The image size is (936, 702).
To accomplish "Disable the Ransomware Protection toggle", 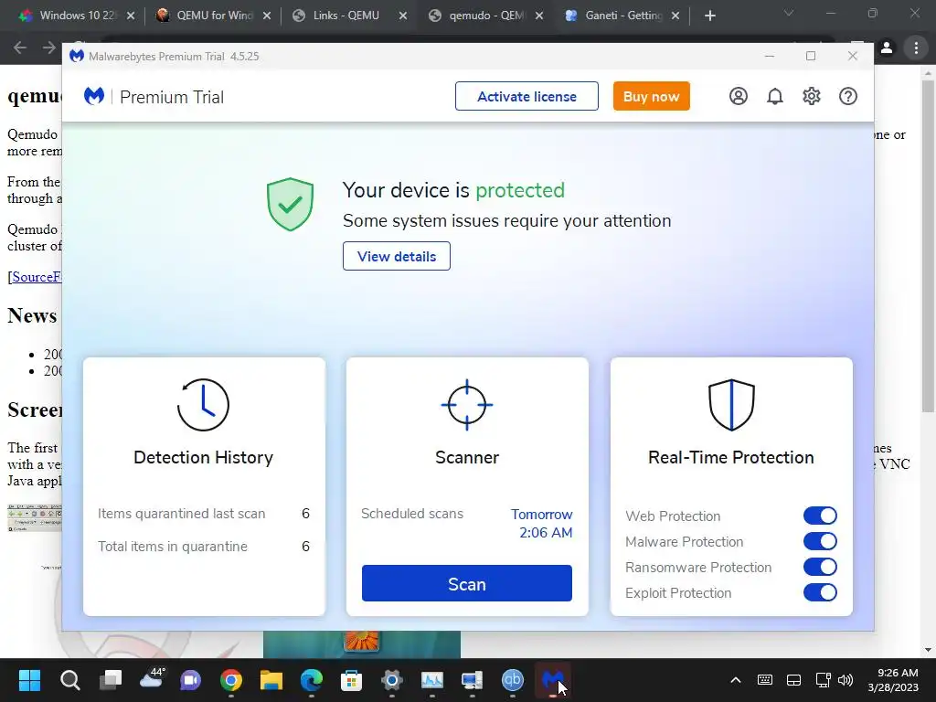I will click(820, 567).
